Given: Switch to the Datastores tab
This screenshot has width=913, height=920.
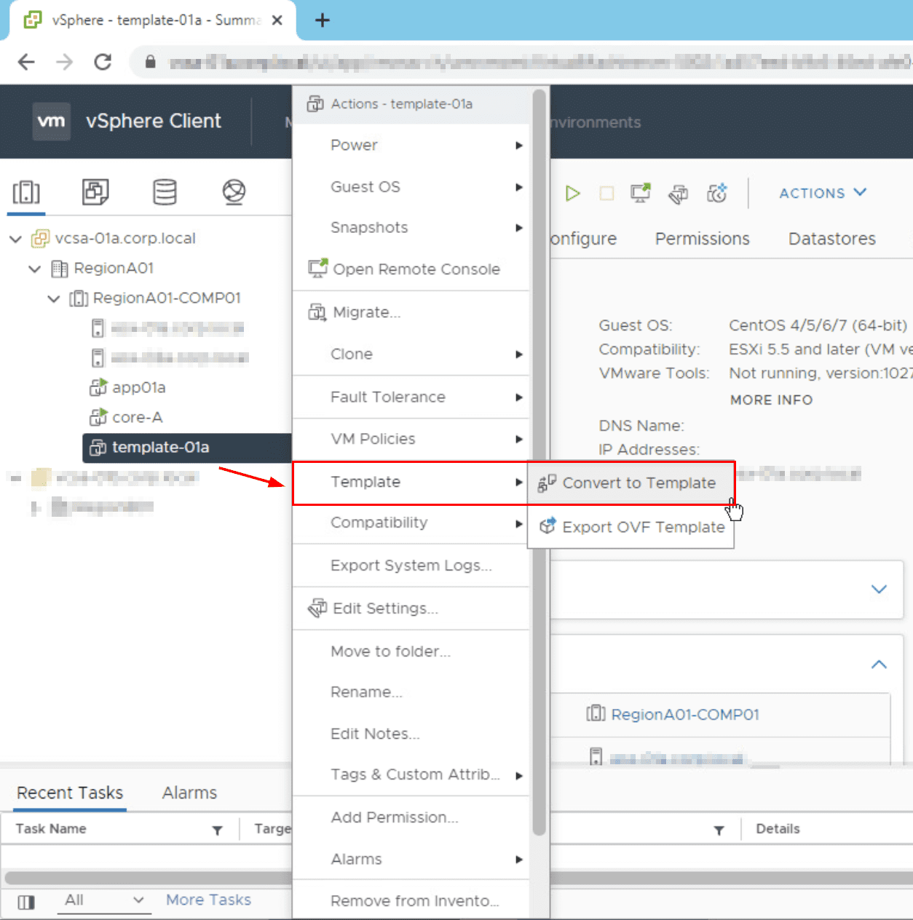Looking at the screenshot, I should click(831, 239).
